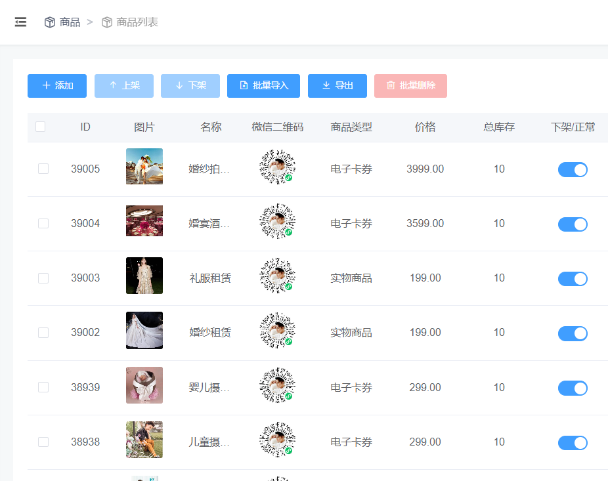Click the WeChat QR code for product 38939
Image resolution: width=608 pixels, height=481 pixels.
click(x=277, y=385)
